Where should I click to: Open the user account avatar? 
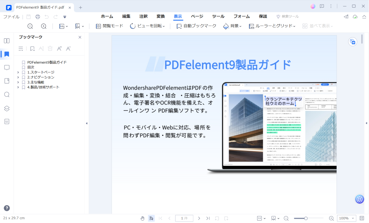(x=313, y=6)
